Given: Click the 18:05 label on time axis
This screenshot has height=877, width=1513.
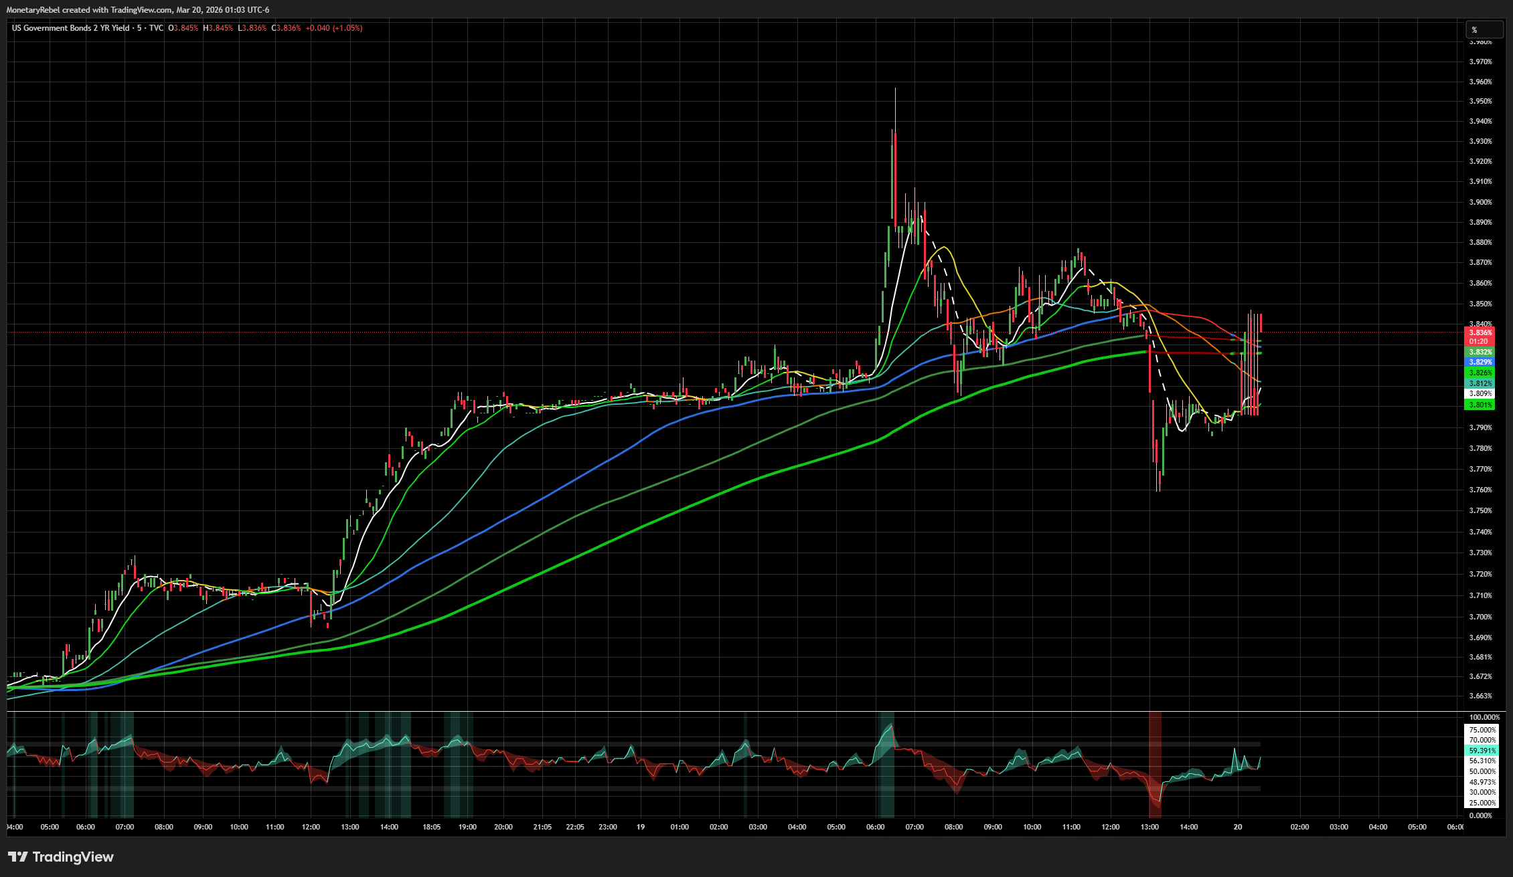Looking at the screenshot, I should tap(432, 827).
